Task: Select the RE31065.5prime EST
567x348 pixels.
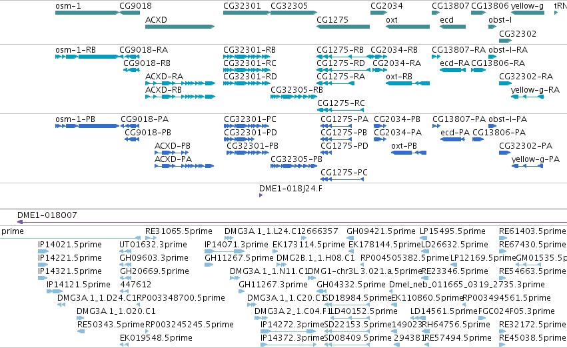Action: tap(151, 238)
